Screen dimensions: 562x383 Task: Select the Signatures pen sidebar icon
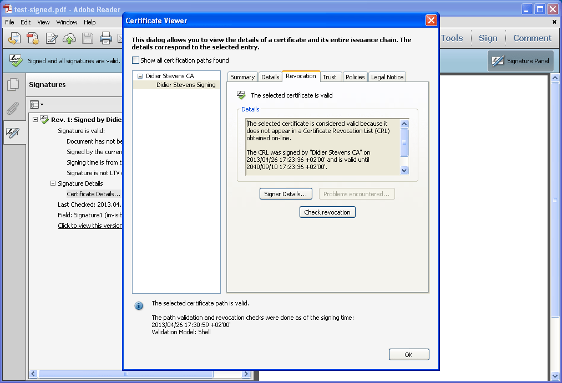[13, 132]
